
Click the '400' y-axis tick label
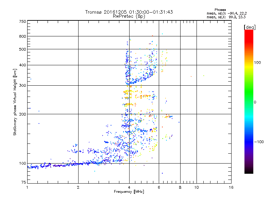point(22,65)
